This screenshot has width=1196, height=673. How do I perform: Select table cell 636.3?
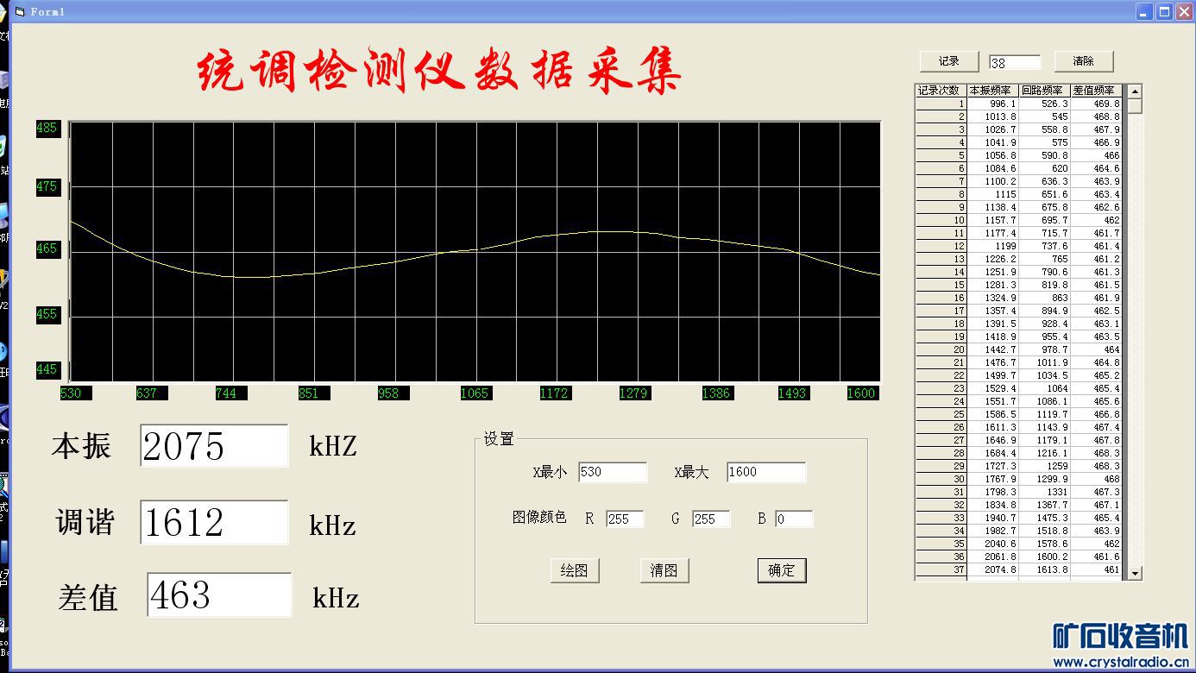[x=1044, y=181]
